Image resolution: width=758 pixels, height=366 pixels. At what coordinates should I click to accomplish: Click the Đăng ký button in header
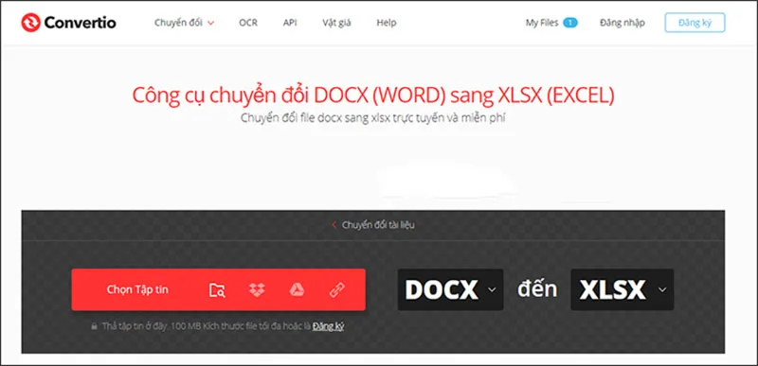click(695, 23)
